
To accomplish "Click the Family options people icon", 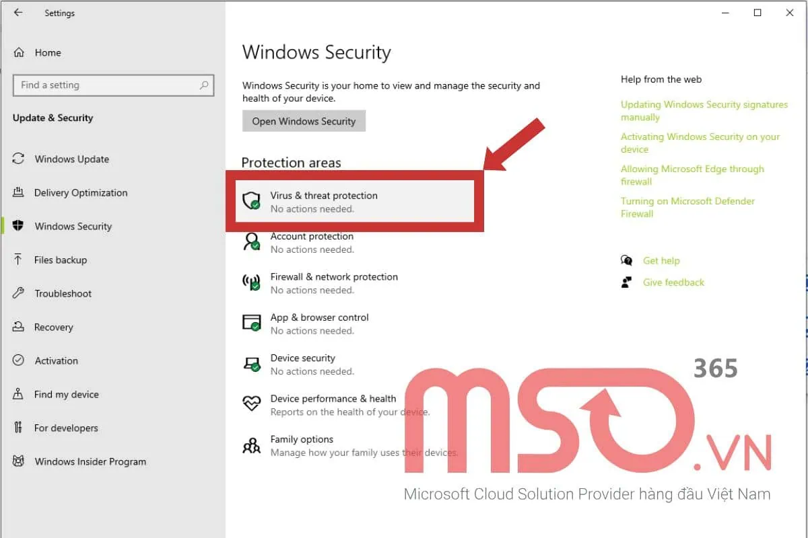I will [252, 445].
